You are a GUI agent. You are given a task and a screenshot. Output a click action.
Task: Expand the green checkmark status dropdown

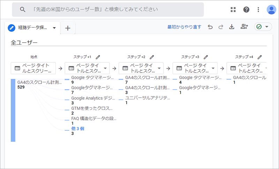[x=263, y=27]
